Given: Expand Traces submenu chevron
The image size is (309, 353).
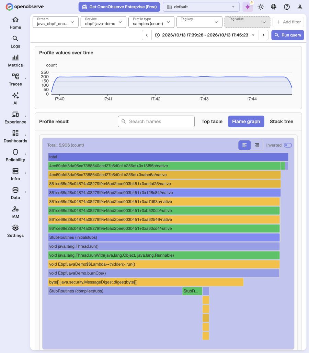Looking at the screenshot, I should click(25, 78).
